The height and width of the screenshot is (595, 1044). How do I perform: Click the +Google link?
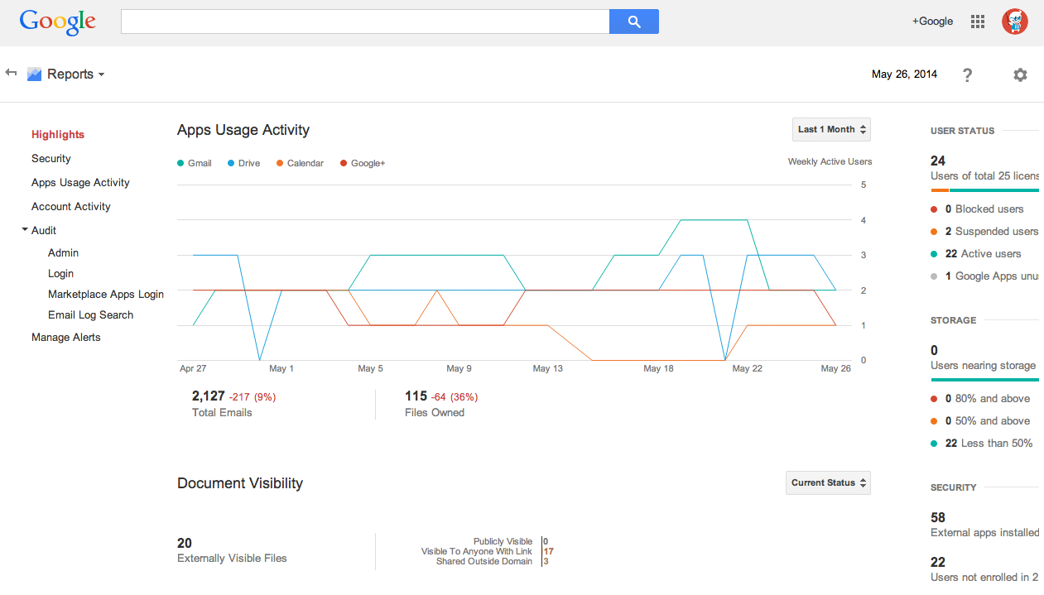pyautogui.click(x=932, y=22)
